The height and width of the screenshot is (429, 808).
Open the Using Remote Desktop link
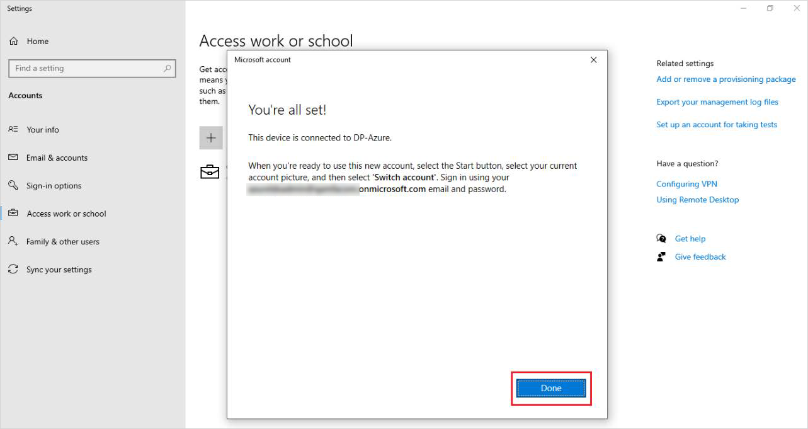click(x=698, y=200)
